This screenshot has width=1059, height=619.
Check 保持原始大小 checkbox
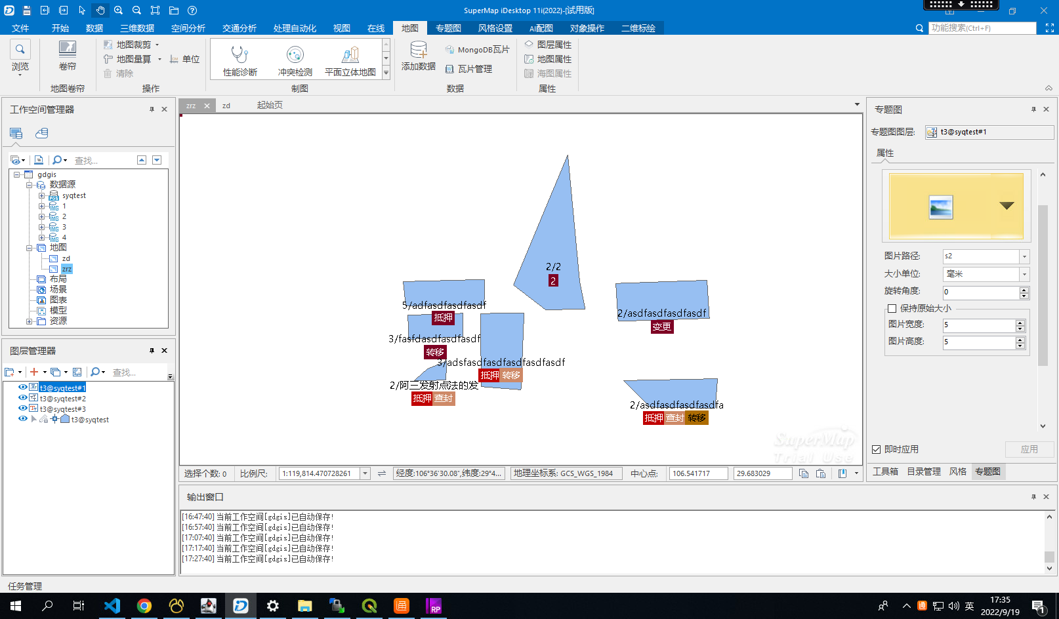tap(892, 308)
